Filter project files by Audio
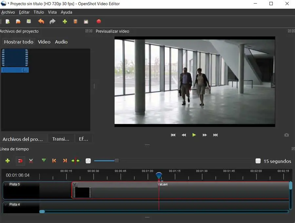Image resolution: width=295 pixels, height=223 pixels. coord(61,42)
